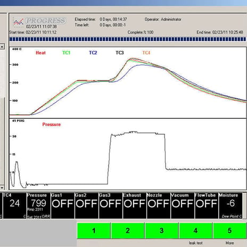Click the Start time 02/23/11 10:11:12

[33, 32]
